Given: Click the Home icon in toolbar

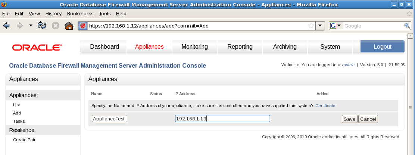Looking at the screenshot, I should (69, 26).
